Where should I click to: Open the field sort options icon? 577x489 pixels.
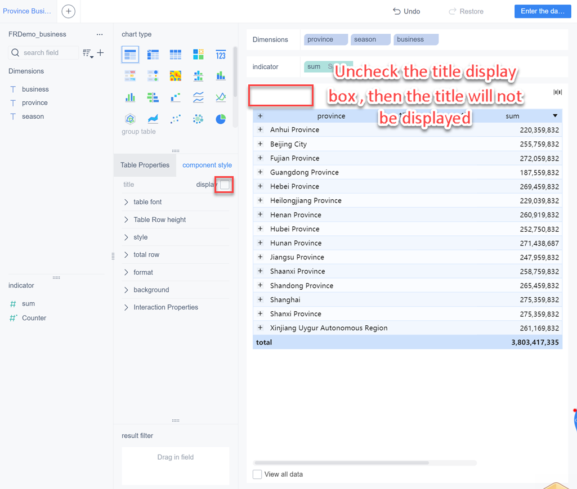click(x=88, y=53)
